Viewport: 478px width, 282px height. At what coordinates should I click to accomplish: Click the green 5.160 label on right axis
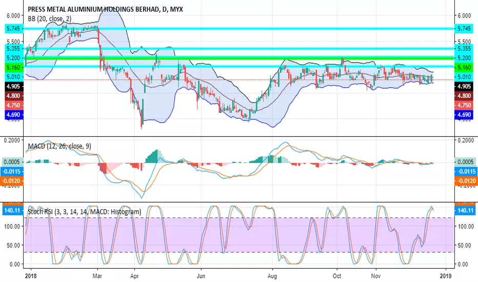[x=464, y=67]
